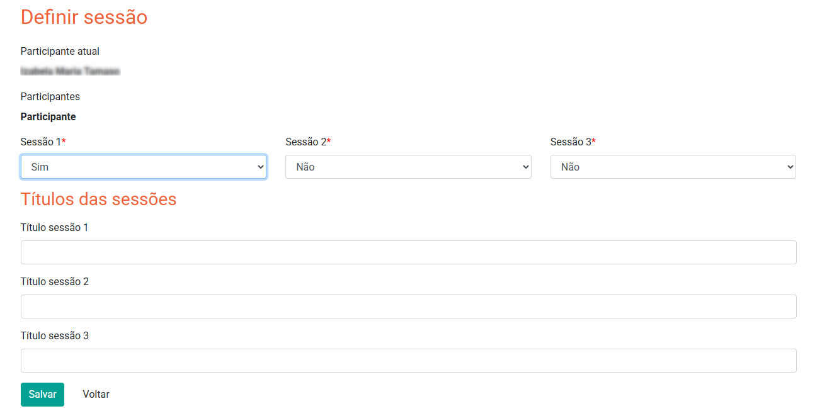The width and height of the screenshot is (822, 416).
Task: Click the Voltar link
Action: 96,395
